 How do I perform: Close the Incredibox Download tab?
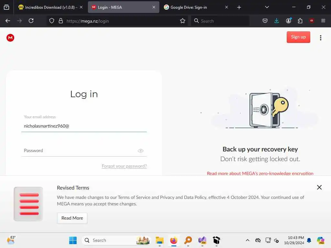coord(81,7)
